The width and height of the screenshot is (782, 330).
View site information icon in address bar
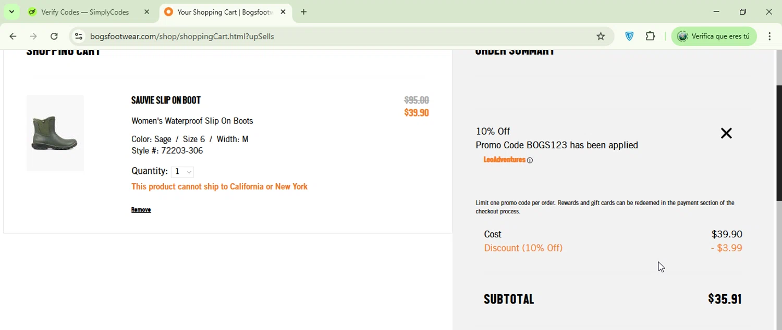coord(79,36)
